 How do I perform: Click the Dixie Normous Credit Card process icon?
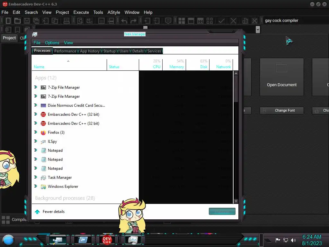(x=43, y=105)
